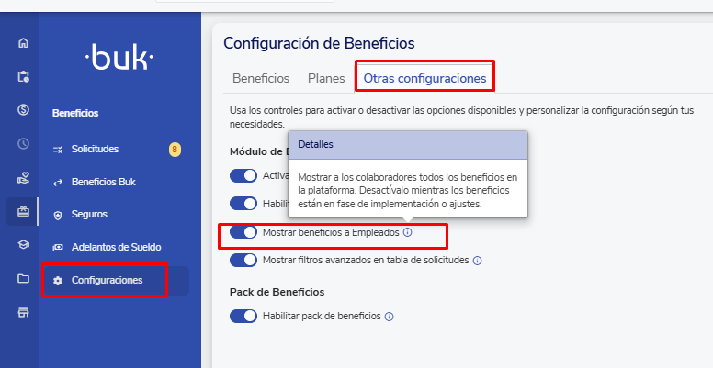The height and width of the screenshot is (368, 713).
Task: Open the clipboard icon in the sidebar
Action: (x=23, y=76)
